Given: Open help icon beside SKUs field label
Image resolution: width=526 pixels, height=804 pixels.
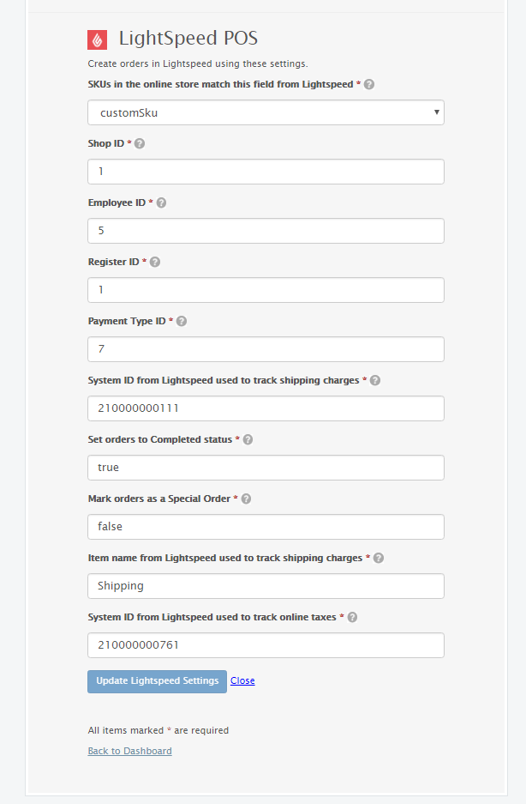Looking at the screenshot, I should (368, 84).
